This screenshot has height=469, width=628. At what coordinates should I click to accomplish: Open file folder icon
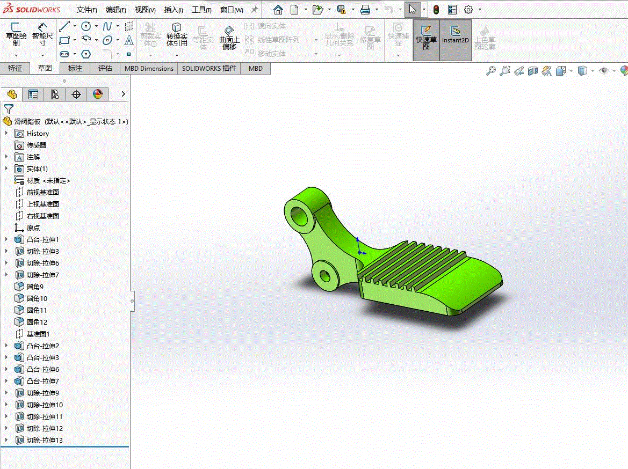[x=317, y=10]
